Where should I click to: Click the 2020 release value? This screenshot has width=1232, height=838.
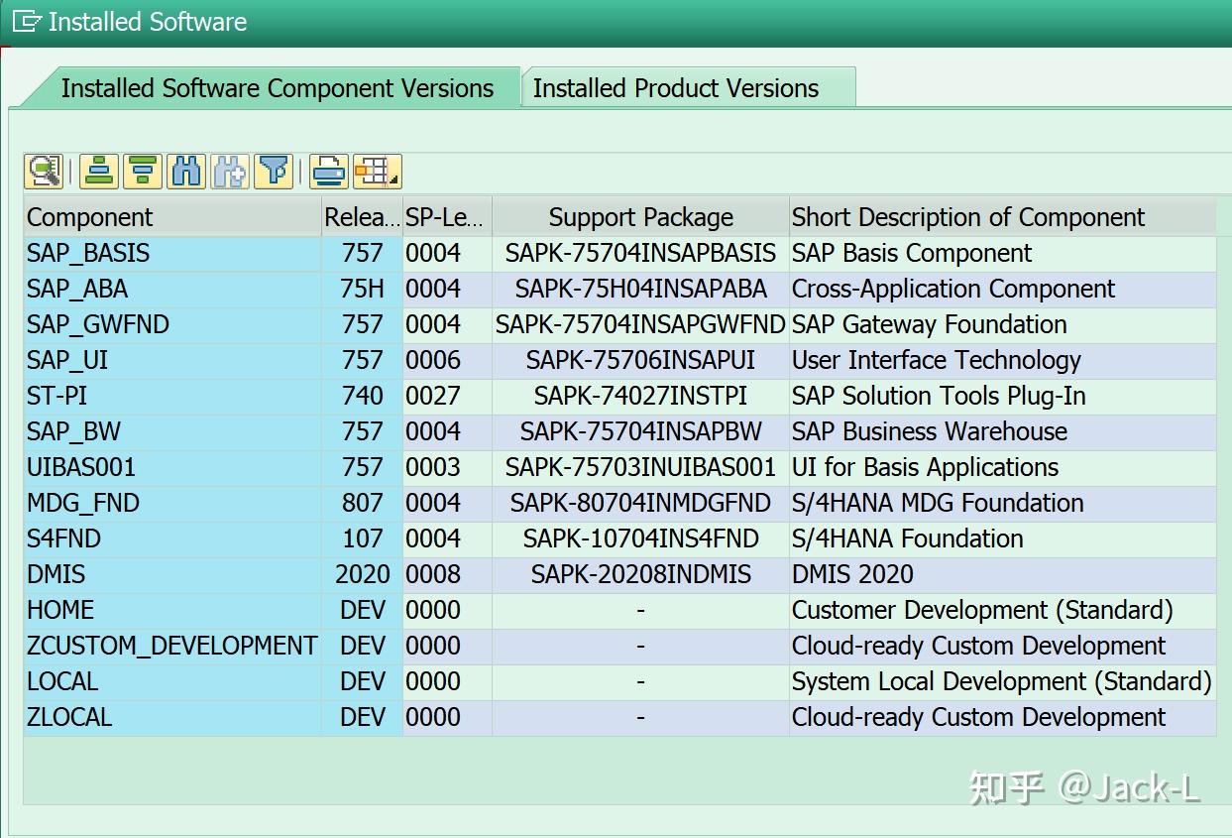362,574
